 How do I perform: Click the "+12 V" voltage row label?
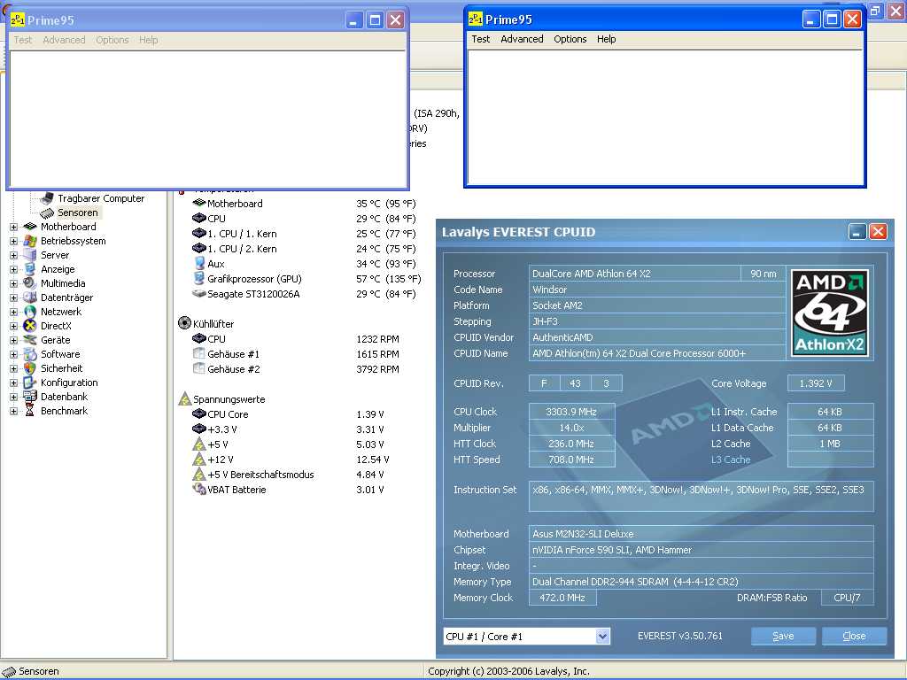pyautogui.click(x=221, y=460)
